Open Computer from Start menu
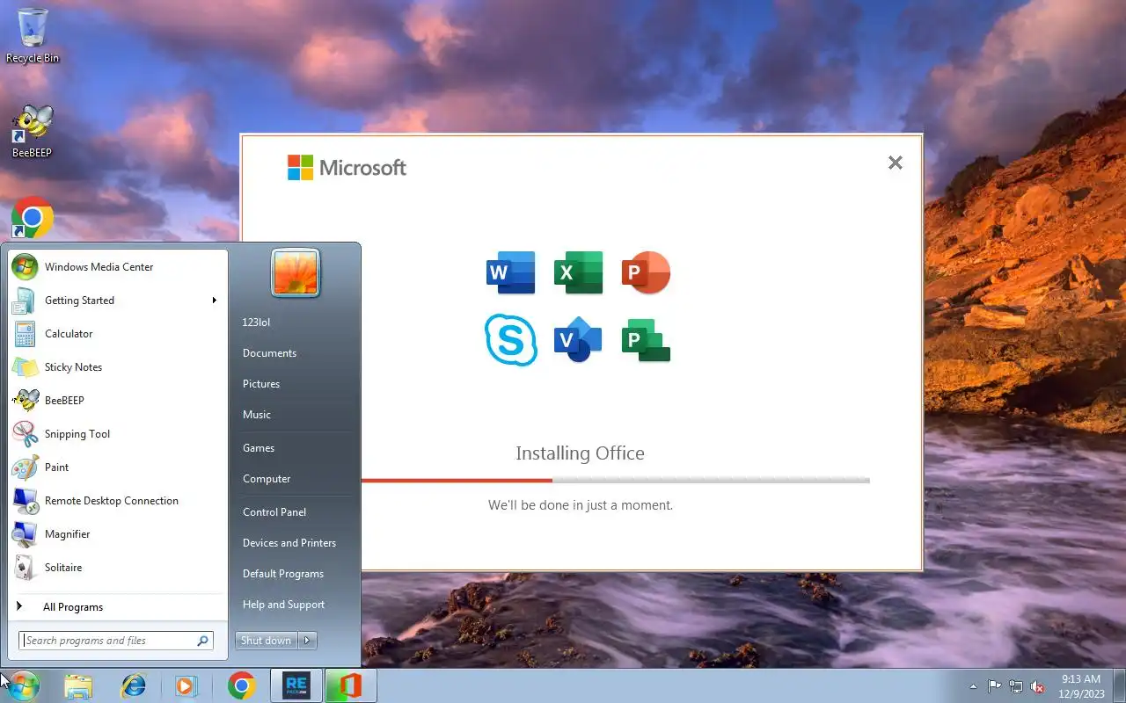1126x703 pixels. click(x=295, y=478)
